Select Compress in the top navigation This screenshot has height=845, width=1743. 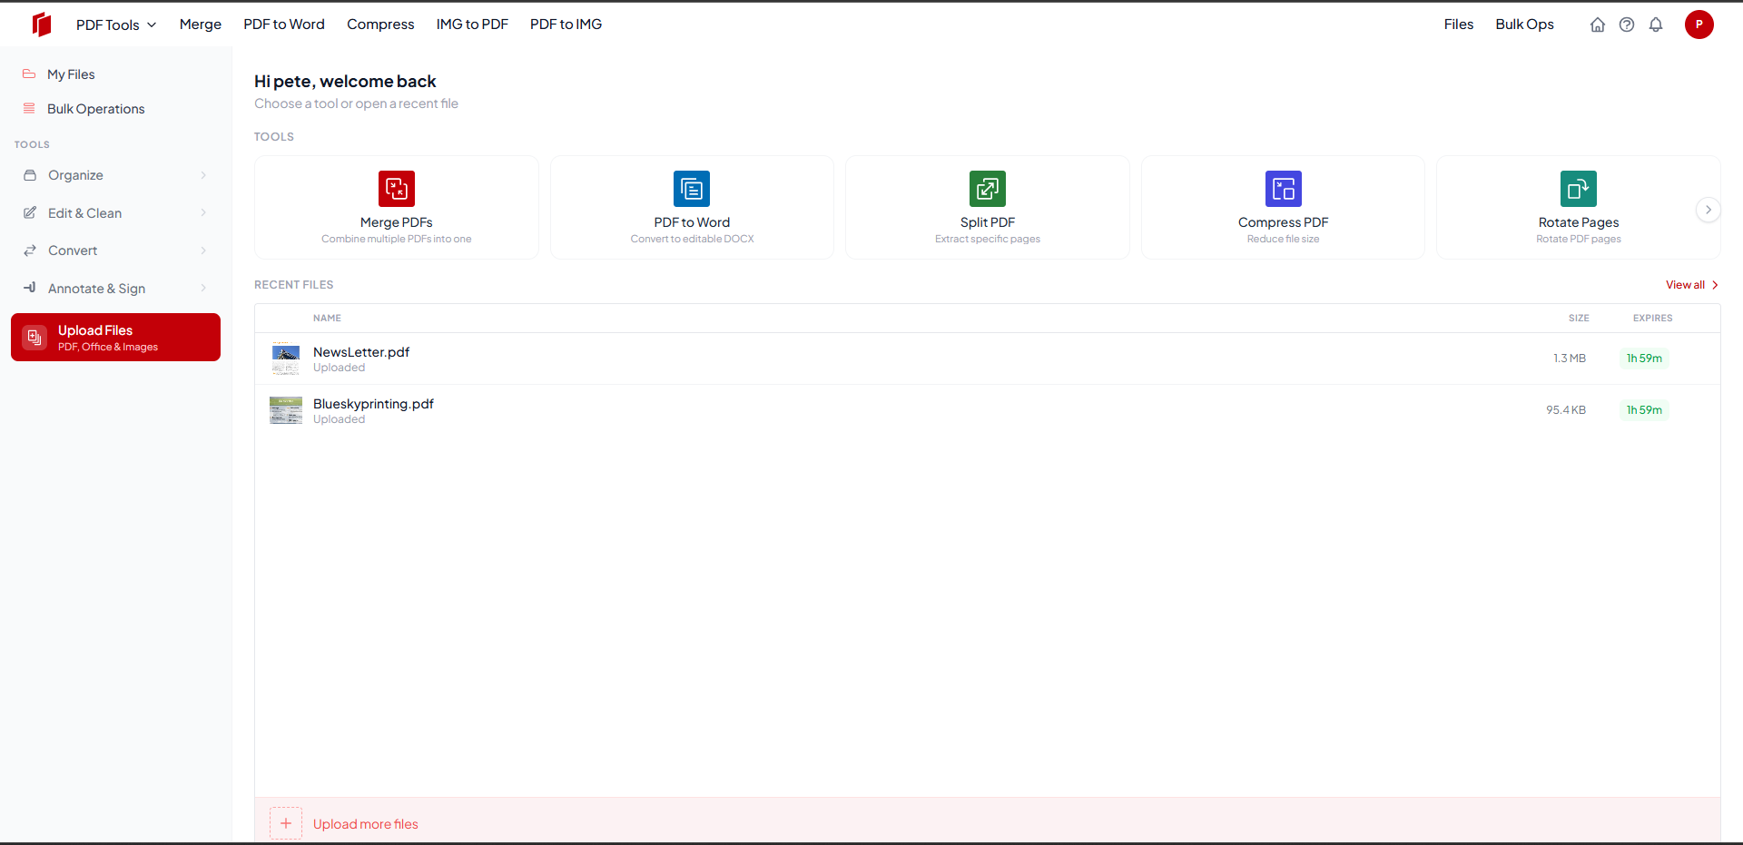(x=380, y=25)
